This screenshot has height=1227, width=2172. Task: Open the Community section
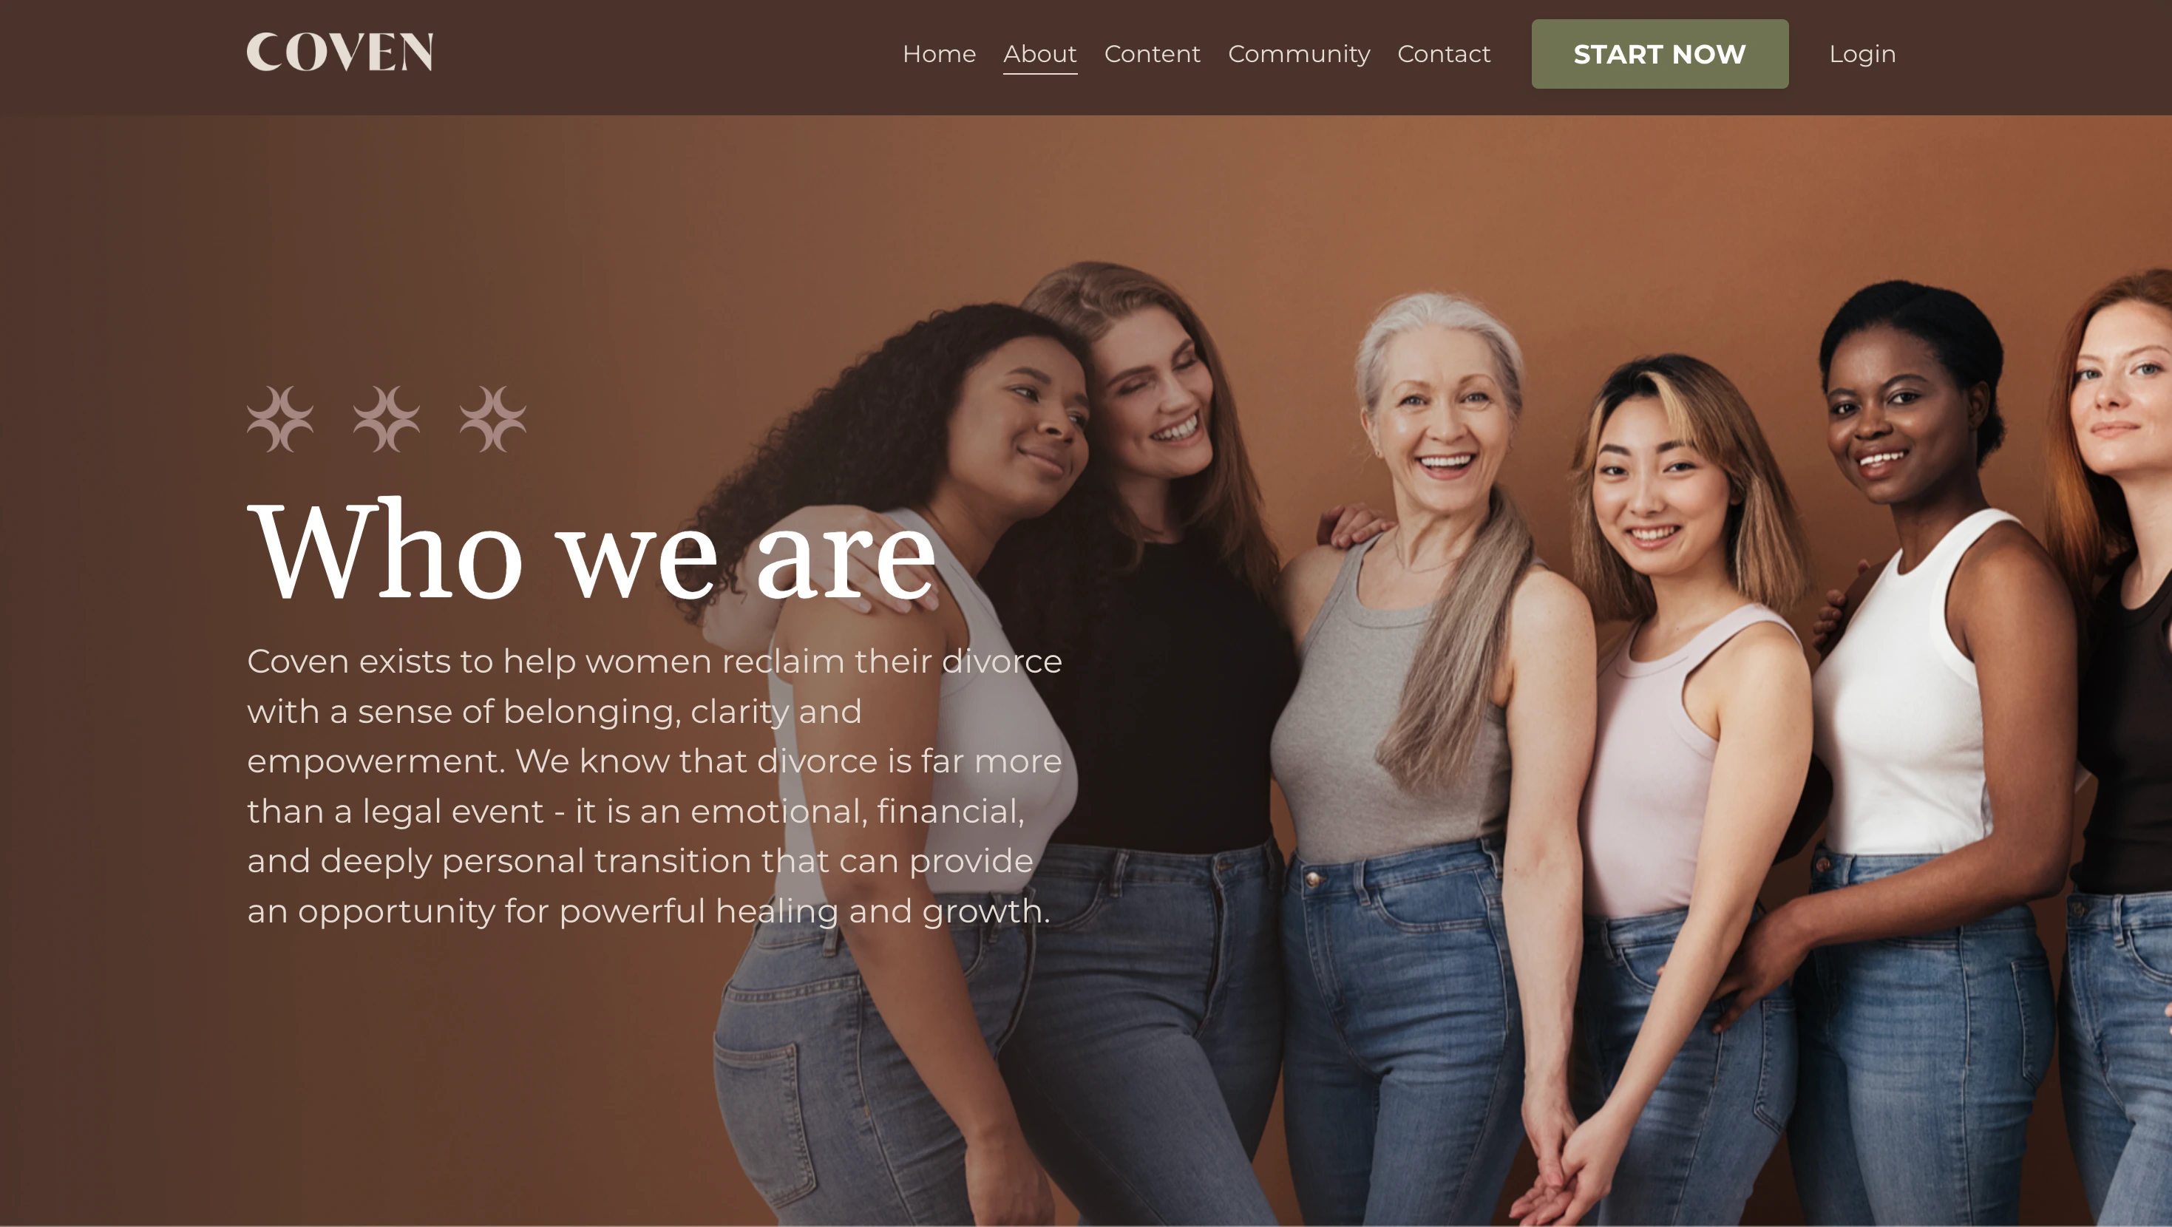pos(1298,54)
